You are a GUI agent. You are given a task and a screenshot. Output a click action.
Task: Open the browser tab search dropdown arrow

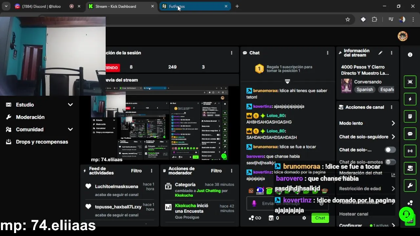pyautogui.click(x=6, y=6)
